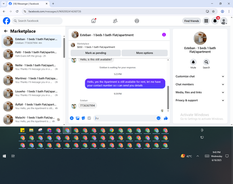Image resolution: width=233 pixels, height=184 pixels.
Task: Open the Esteban conversation in list
Action: [x=31, y=41]
